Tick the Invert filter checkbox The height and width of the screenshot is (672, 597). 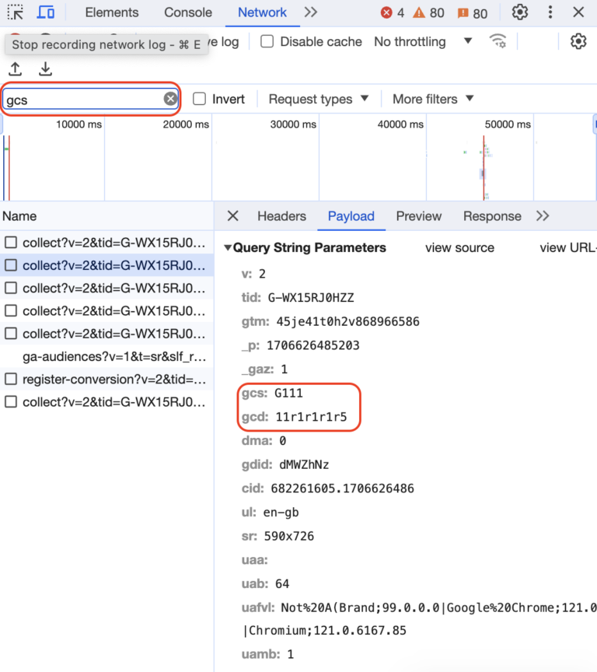point(200,99)
